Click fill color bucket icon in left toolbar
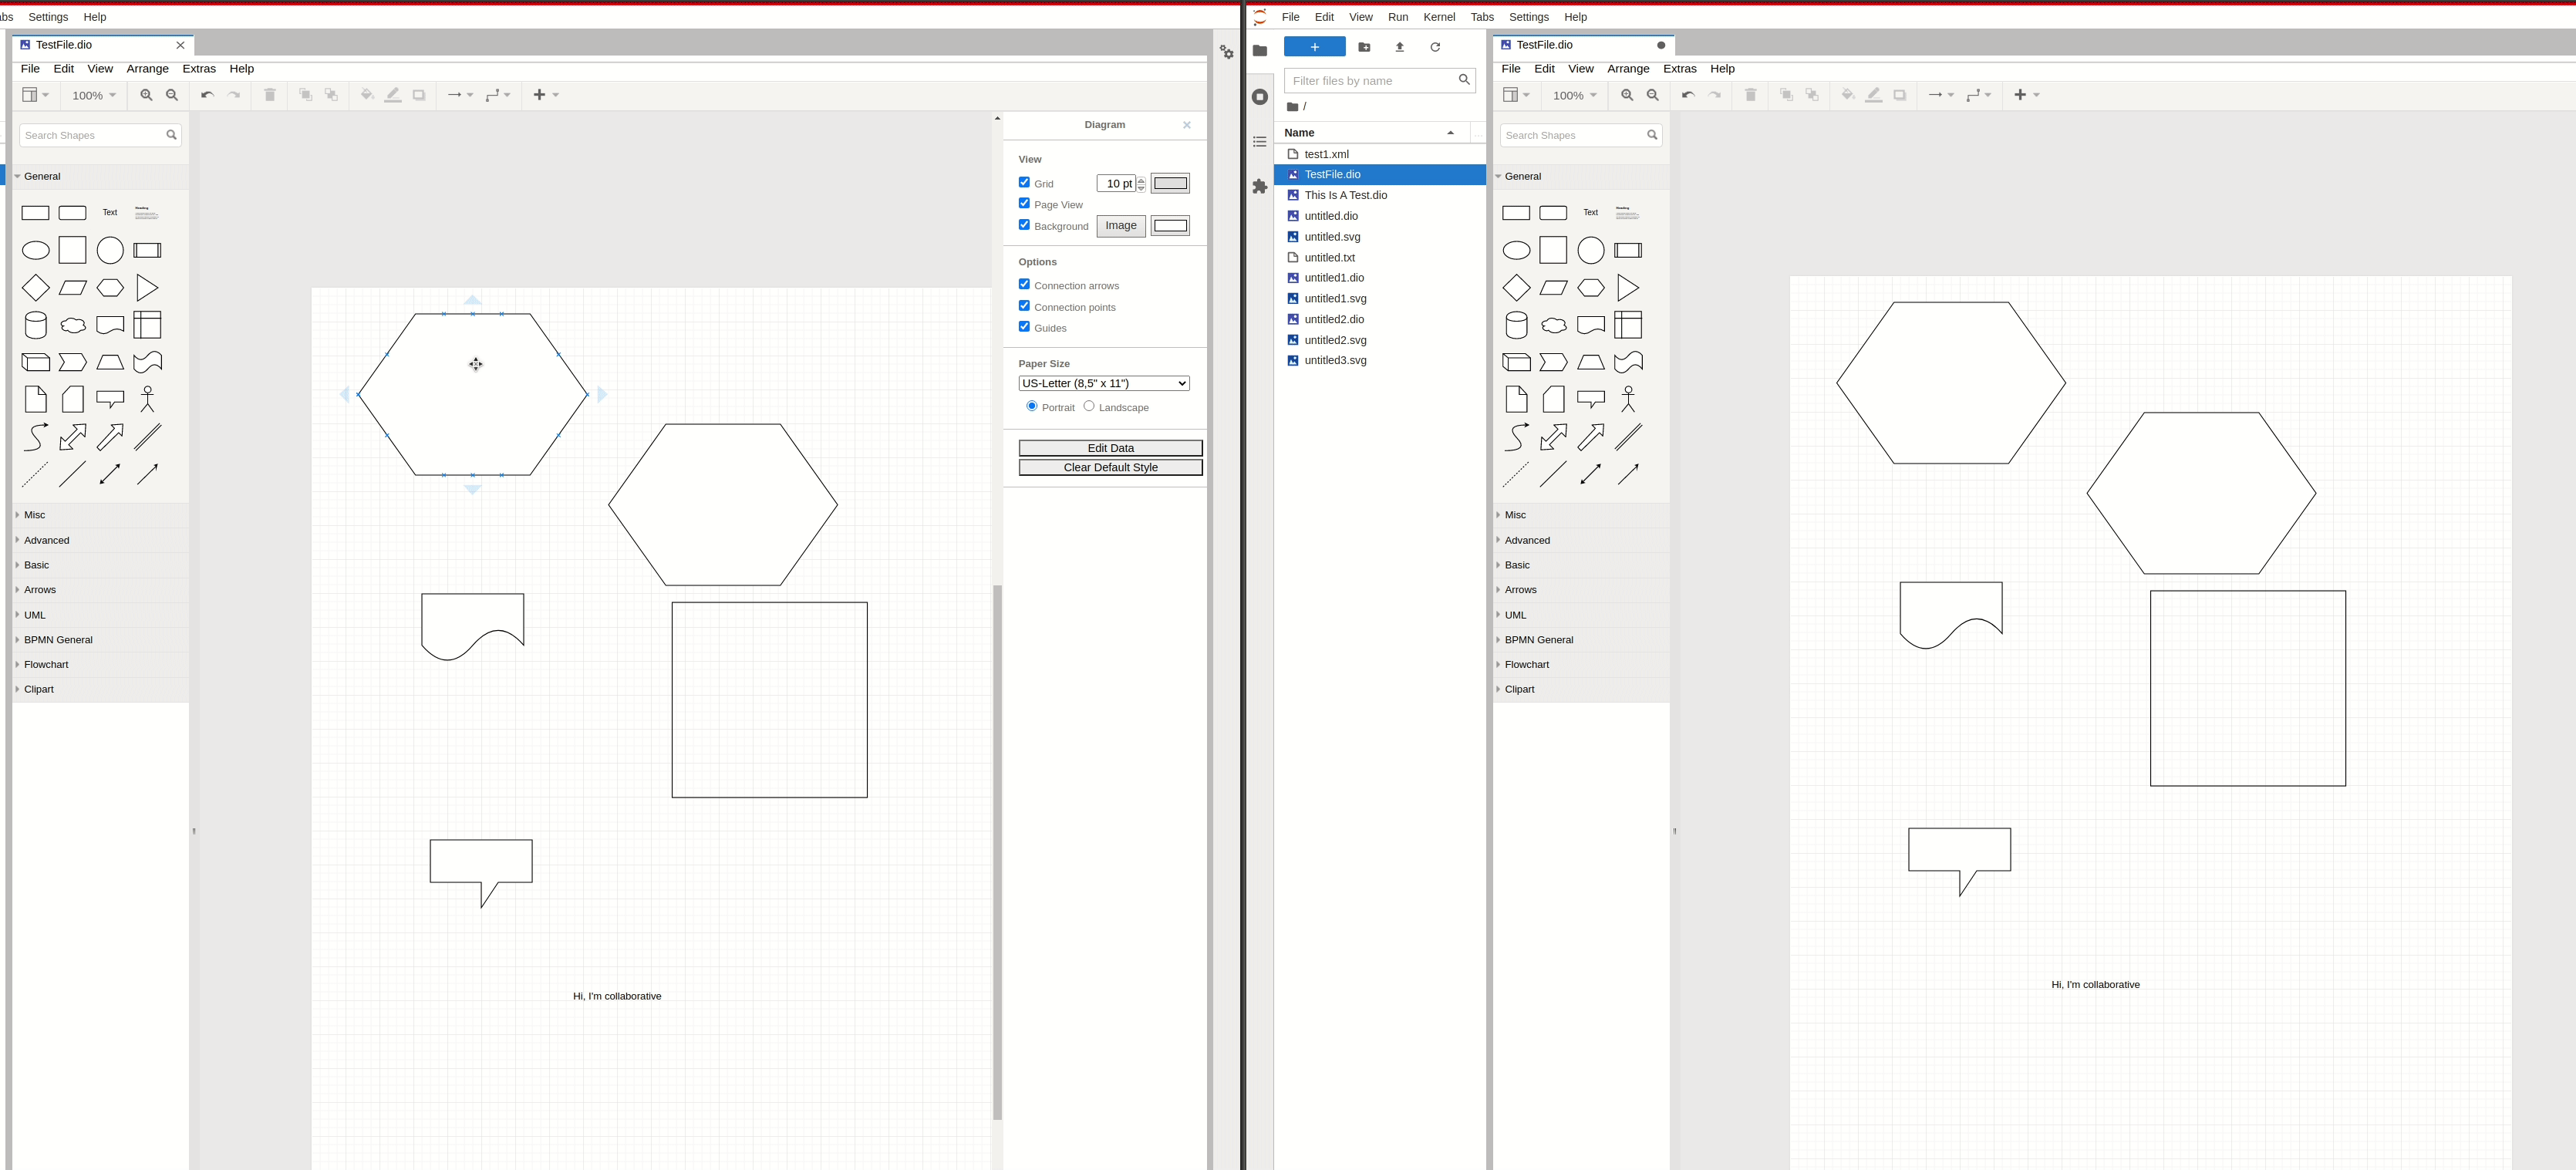This screenshot has height=1170, width=2576. (367, 95)
